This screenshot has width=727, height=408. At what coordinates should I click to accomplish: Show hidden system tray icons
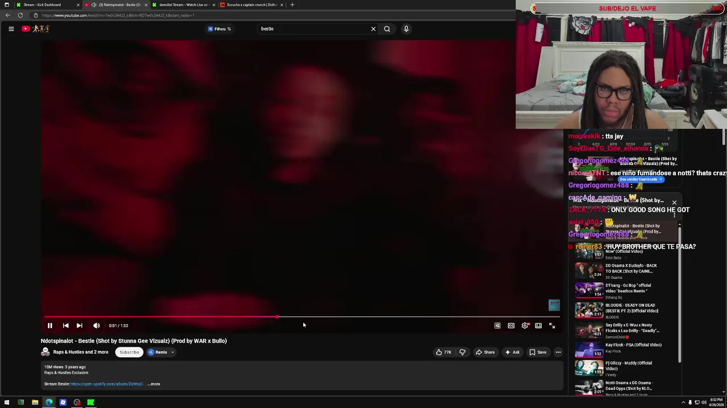(x=683, y=402)
